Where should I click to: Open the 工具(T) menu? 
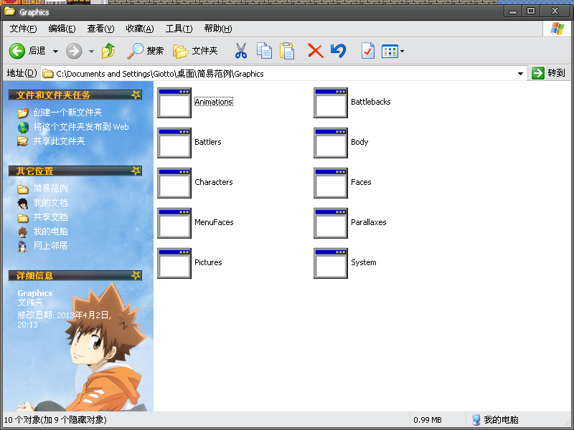click(179, 29)
